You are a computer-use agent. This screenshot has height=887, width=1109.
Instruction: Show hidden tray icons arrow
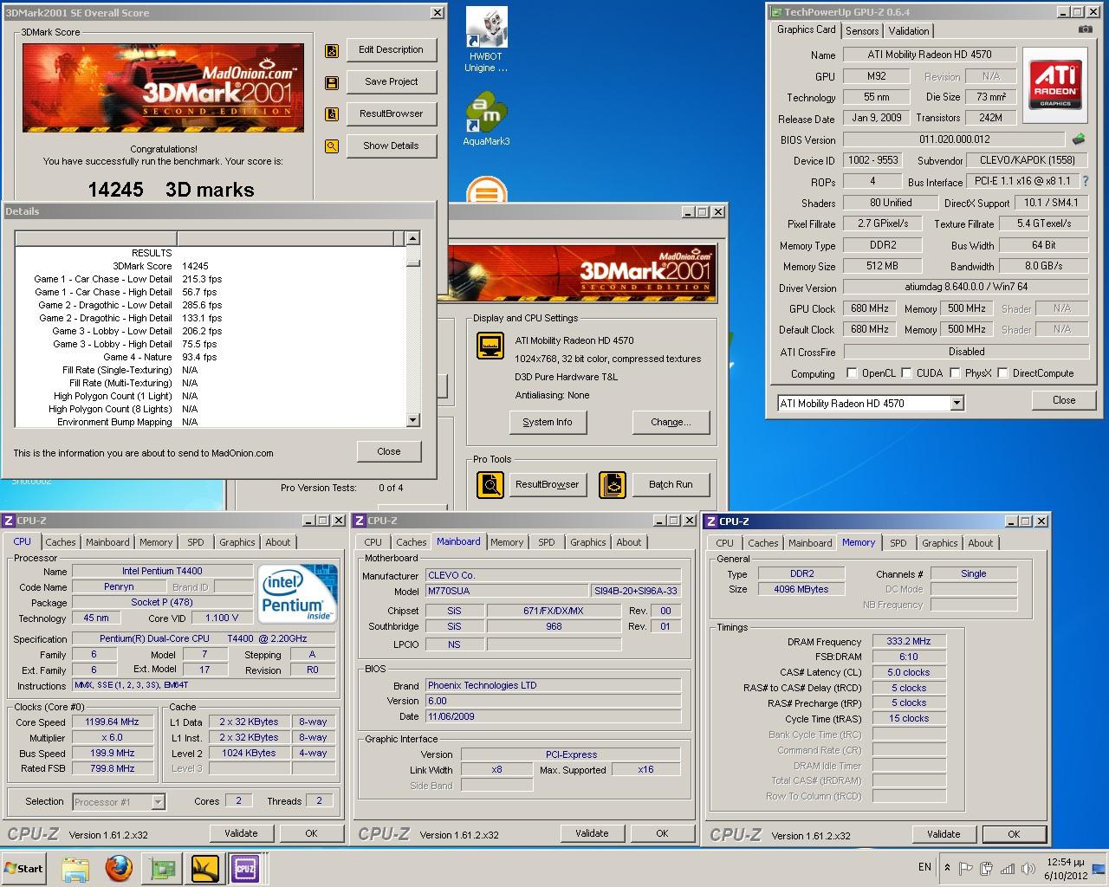pyautogui.click(x=946, y=867)
